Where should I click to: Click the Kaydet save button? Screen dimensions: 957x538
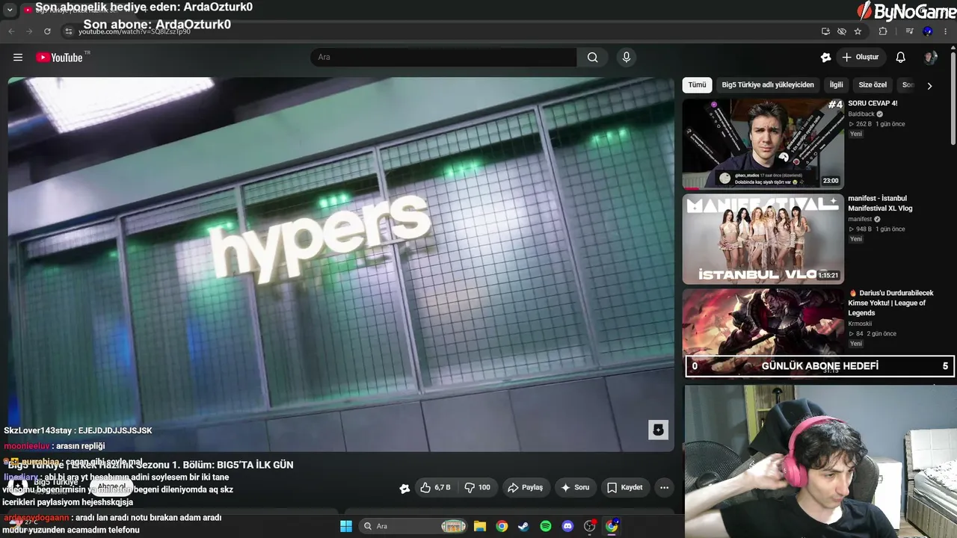click(x=625, y=488)
